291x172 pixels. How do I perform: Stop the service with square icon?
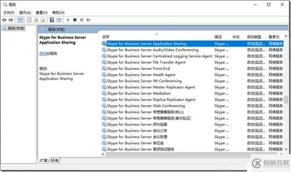[x=75, y=20]
